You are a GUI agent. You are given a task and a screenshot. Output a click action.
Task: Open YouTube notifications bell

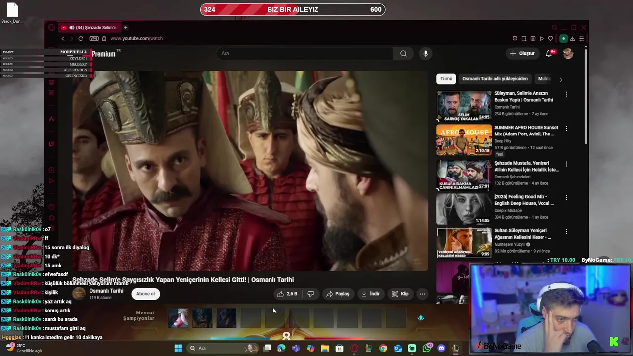pyautogui.click(x=549, y=53)
